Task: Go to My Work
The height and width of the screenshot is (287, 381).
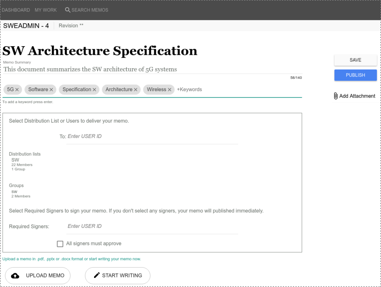Action: (x=46, y=10)
